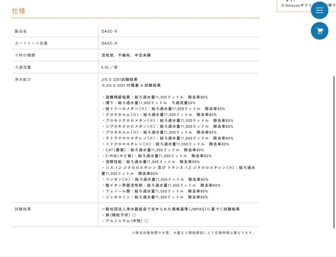Click the ジェオスミン list entry

[155, 197]
